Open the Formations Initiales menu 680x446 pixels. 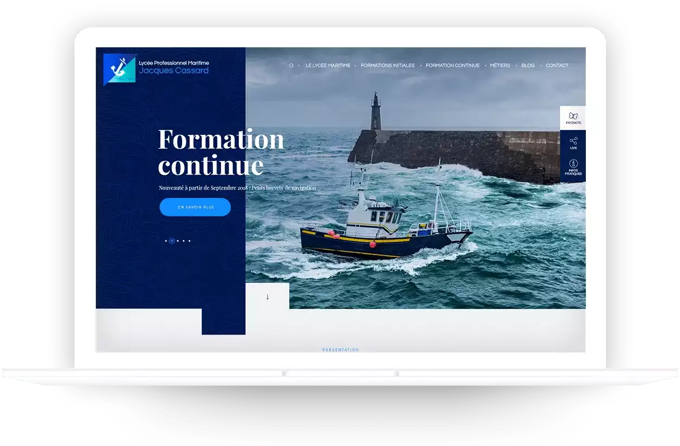point(387,65)
